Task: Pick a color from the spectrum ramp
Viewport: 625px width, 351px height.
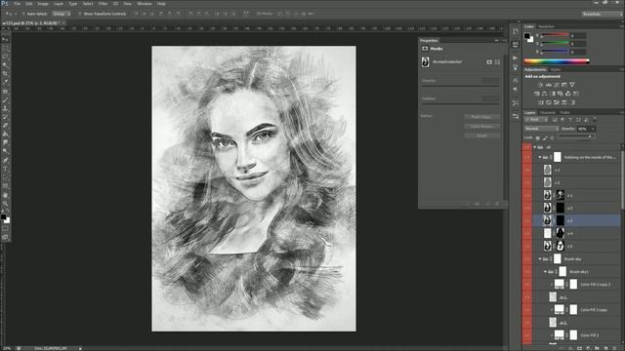Action: (x=557, y=61)
